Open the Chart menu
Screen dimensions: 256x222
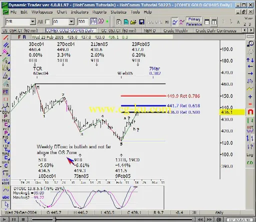click(61, 12)
